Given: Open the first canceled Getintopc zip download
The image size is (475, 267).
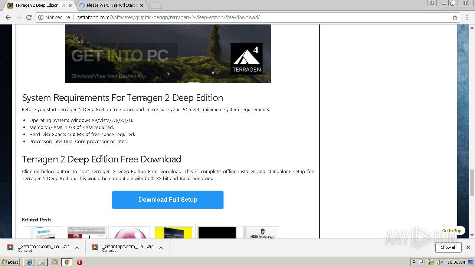Looking at the screenshot, I should point(38,248).
